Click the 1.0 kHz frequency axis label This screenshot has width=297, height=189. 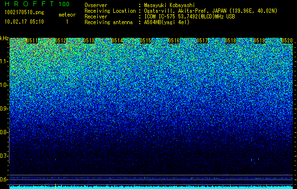click(x=3, y=85)
